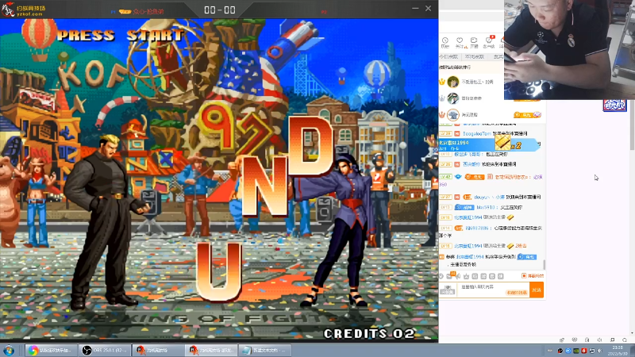Close the KOF game window

[x=429, y=8]
